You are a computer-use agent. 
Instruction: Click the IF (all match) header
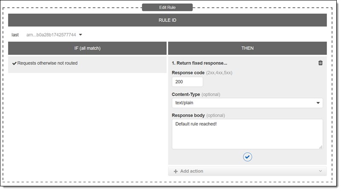pos(87,48)
